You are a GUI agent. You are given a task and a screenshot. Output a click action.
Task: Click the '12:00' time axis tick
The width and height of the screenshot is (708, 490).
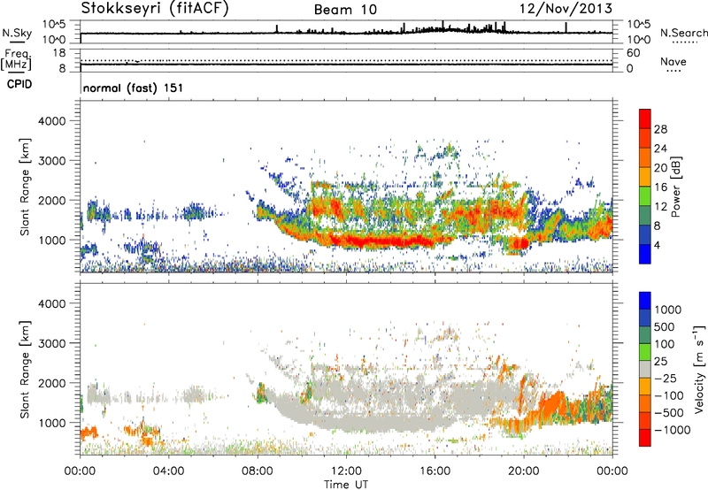tap(346, 471)
